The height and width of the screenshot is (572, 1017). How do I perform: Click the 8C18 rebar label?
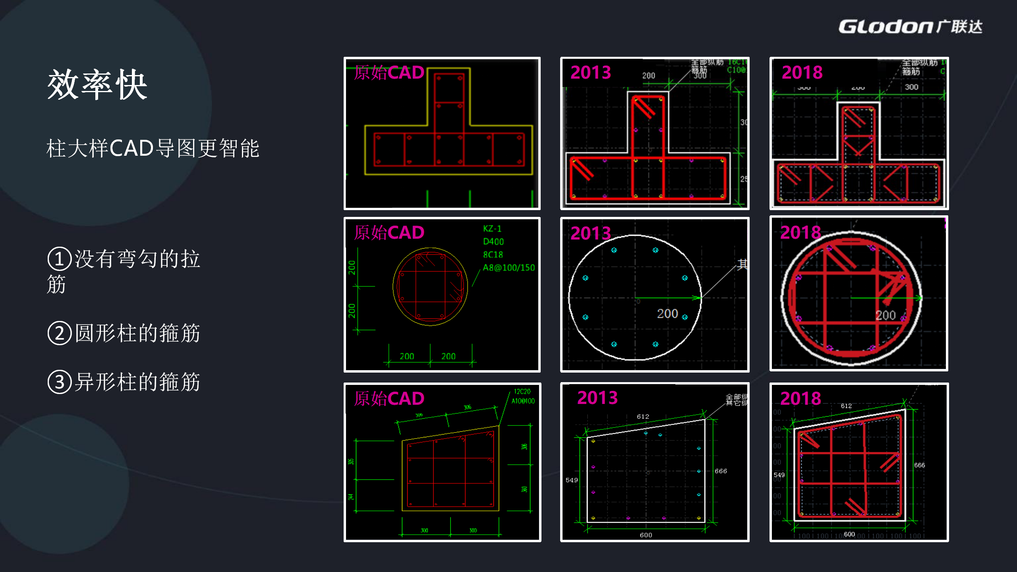[x=493, y=255]
